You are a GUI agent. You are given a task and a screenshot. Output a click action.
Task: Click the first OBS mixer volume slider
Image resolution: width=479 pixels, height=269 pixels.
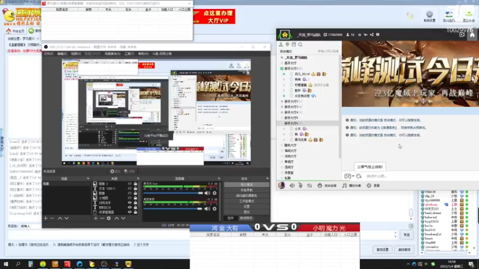pyautogui.click(x=173, y=193)
